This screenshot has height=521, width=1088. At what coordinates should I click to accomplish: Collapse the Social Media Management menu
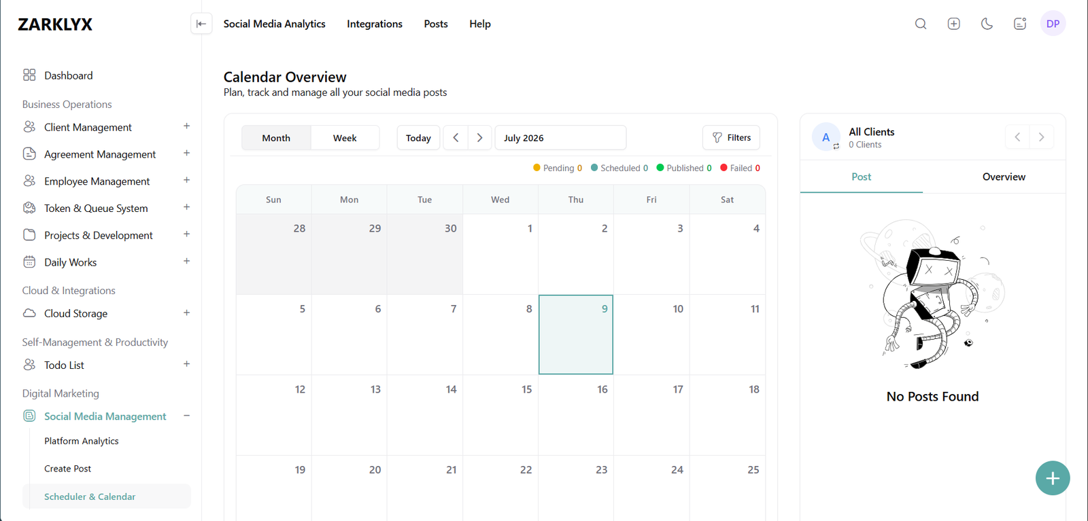point(186,416)
